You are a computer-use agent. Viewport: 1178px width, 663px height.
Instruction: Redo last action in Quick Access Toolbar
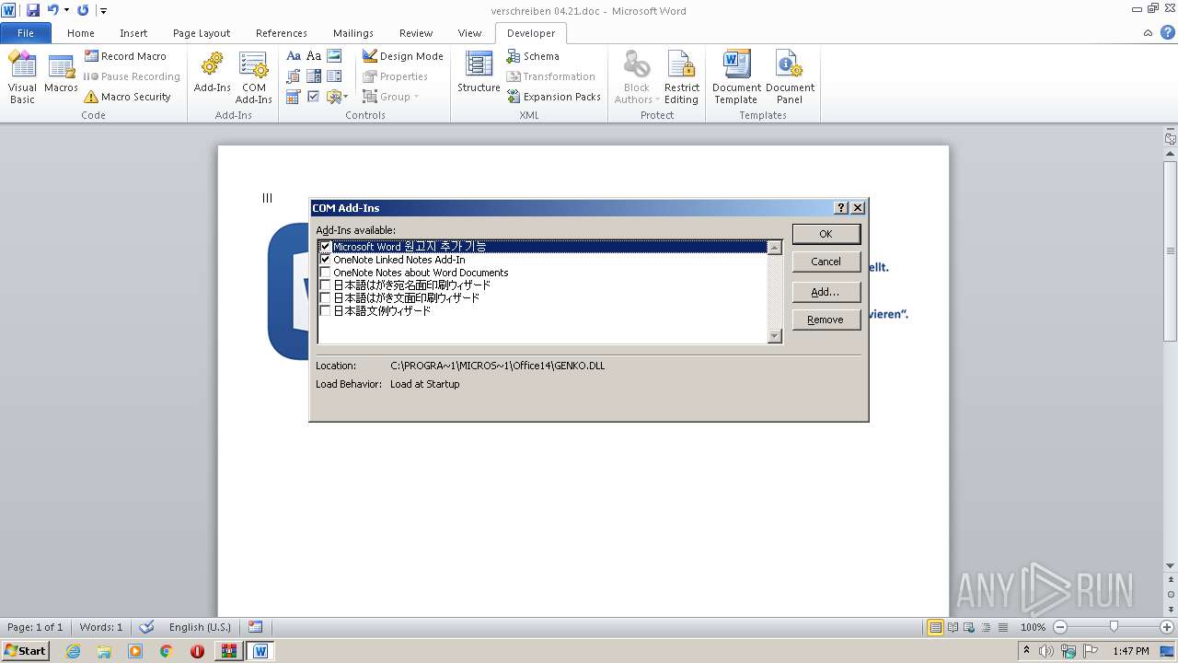point(84,10)
